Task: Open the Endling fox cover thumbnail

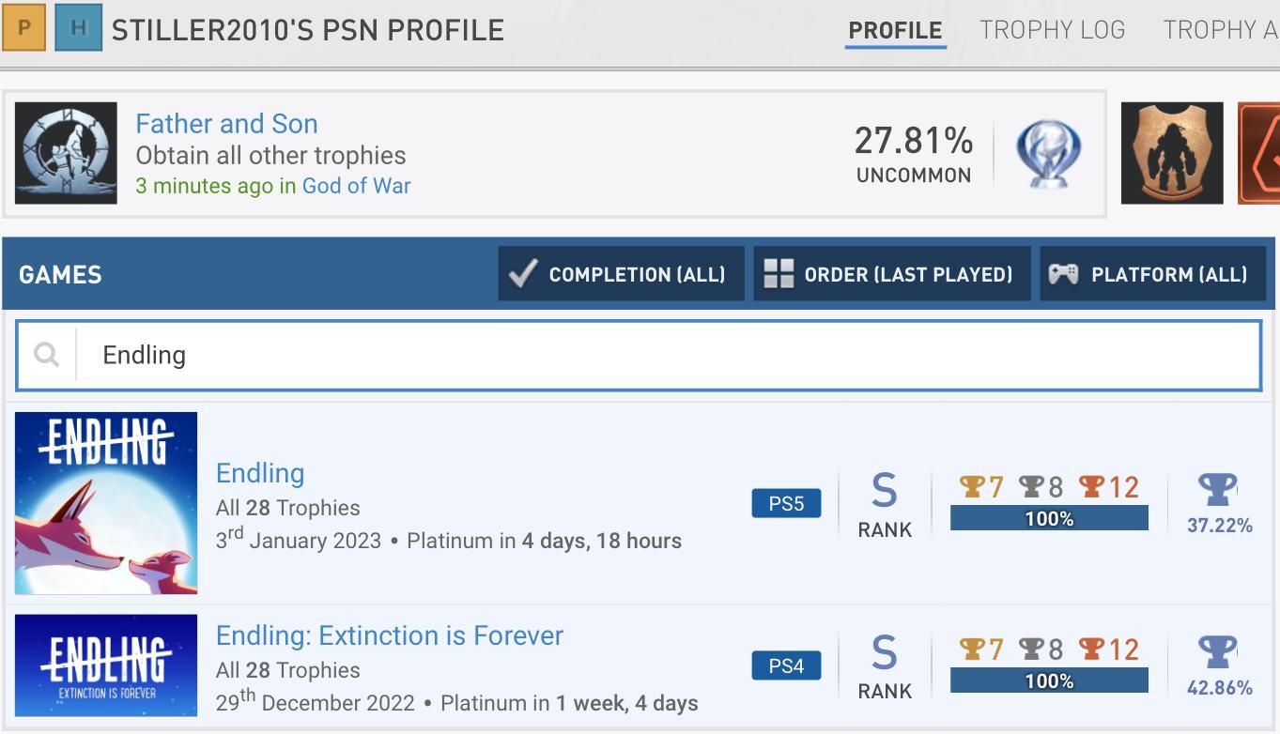Action: [106, 503]
